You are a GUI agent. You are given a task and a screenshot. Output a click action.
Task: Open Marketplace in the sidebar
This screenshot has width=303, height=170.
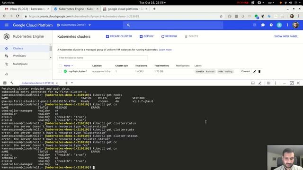[20, 64]
